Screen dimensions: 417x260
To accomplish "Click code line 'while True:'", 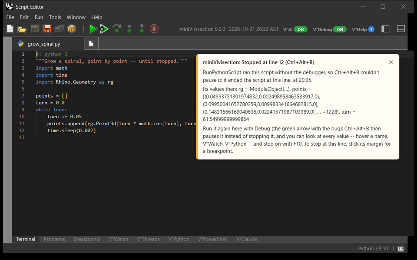I will point(52,110).
